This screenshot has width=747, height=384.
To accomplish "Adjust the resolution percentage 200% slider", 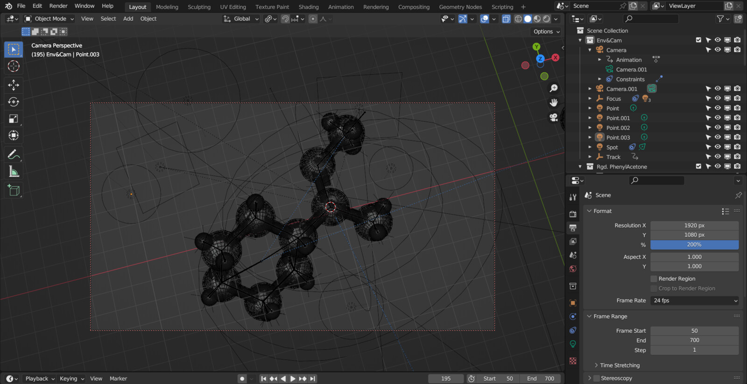I will tap(695, 244).
